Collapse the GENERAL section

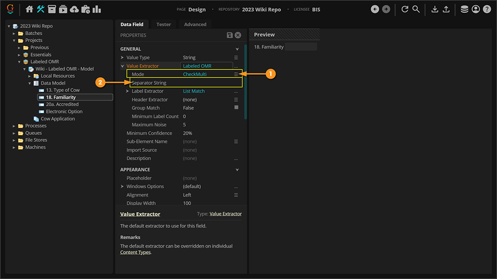tap(237, 49)
